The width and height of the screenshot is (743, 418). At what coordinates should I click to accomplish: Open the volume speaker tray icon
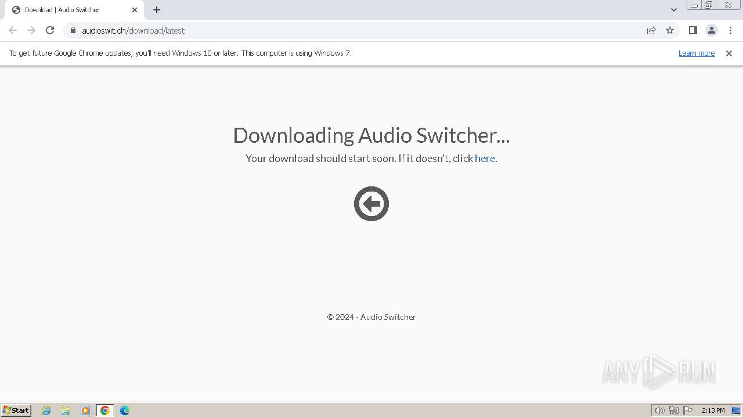[659, 410]
